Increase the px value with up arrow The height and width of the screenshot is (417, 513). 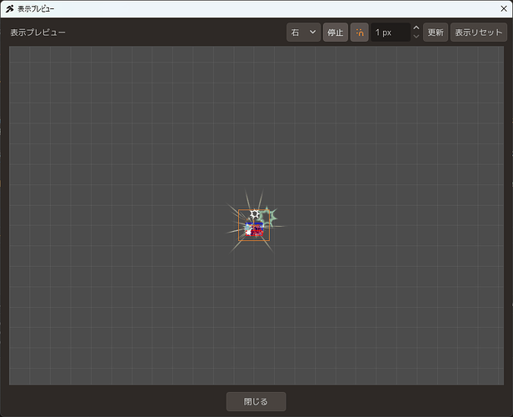[x=416, y=28]
